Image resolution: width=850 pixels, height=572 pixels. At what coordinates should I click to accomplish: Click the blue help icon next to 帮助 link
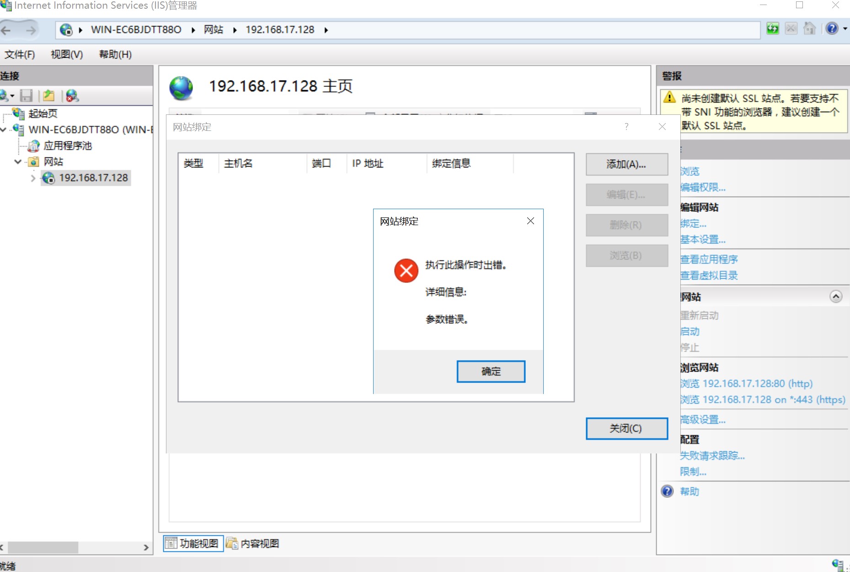668,491
